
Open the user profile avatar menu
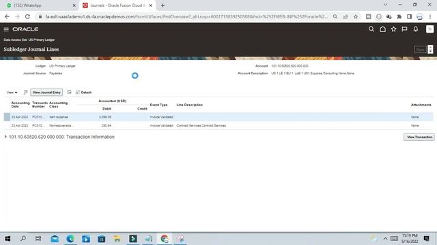pos(429,29)
